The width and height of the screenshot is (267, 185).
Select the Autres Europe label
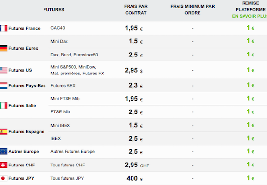click(23, 151)
